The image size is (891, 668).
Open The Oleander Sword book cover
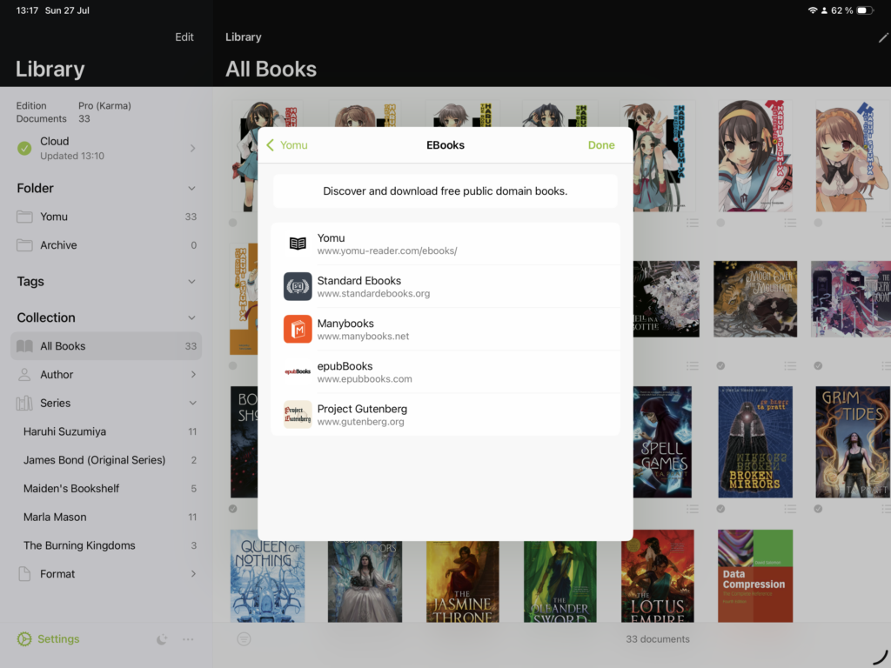[x=560, y=582]
